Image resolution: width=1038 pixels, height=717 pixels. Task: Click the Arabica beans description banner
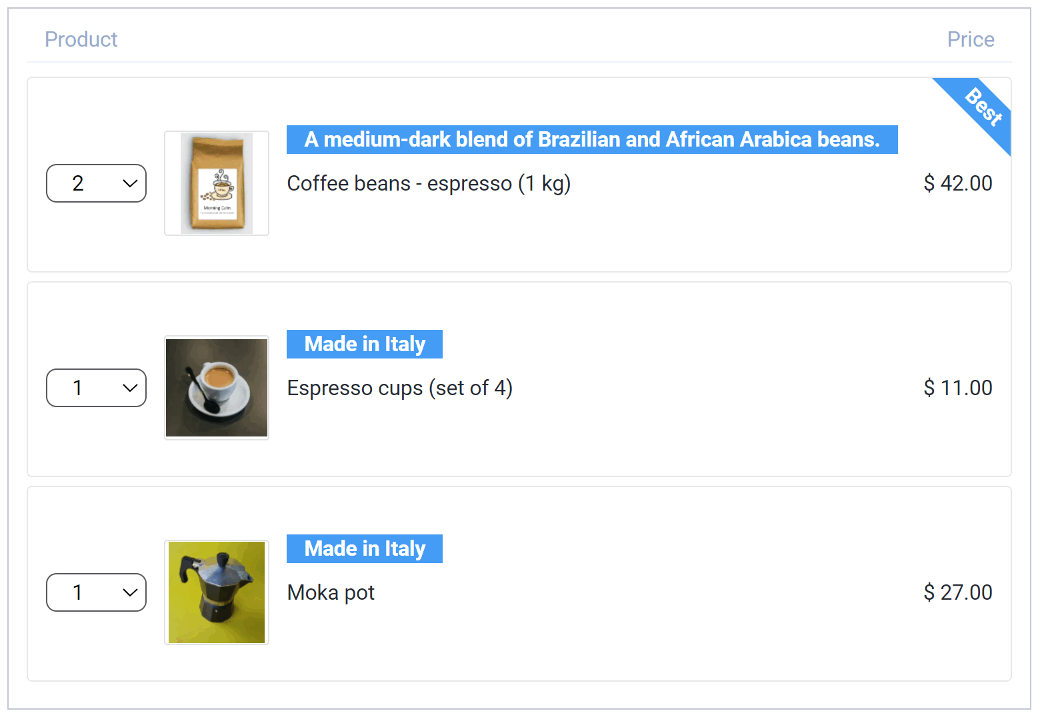click(x=592, y=139)
